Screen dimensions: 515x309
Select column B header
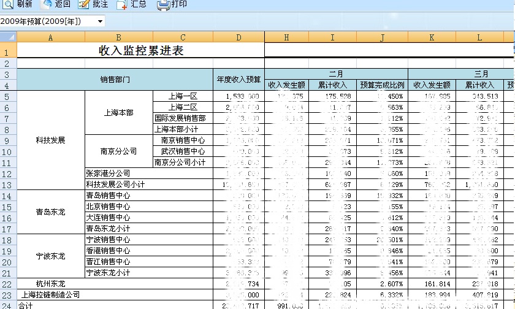click(x=118, y=37)
